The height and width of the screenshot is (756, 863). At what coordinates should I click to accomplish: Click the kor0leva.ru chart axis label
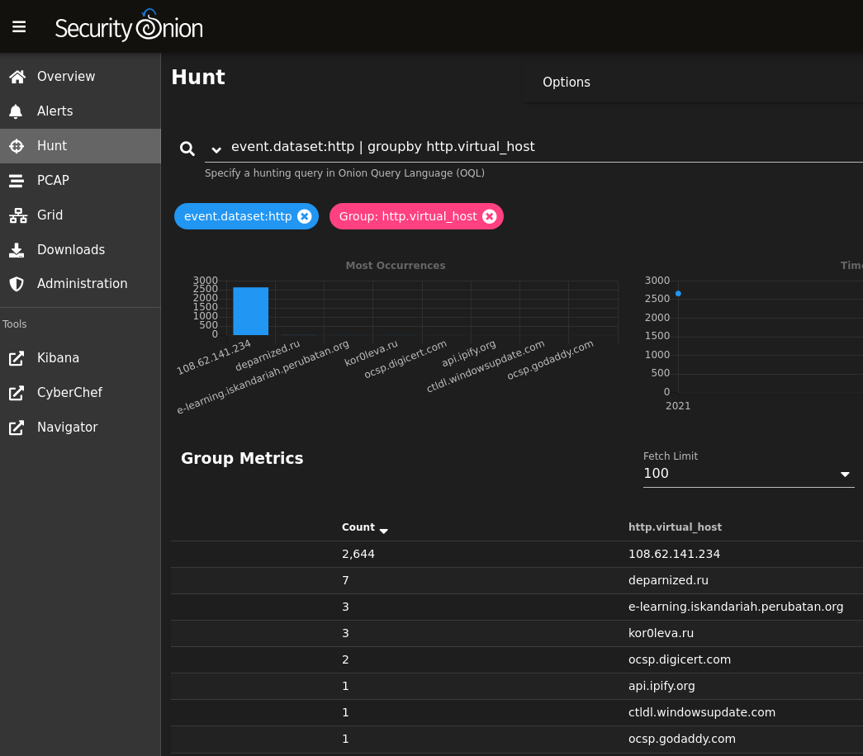click(x=371, y=352)
